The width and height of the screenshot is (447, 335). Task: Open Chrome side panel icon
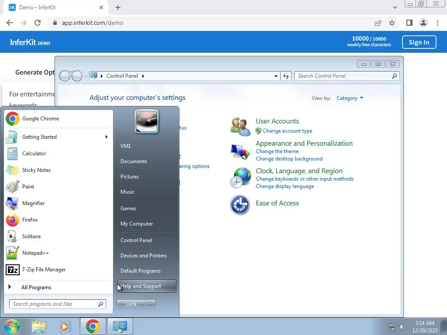(409, 23)
